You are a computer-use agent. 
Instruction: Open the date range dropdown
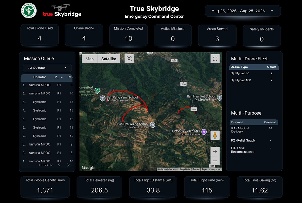(x=243, y=11)
